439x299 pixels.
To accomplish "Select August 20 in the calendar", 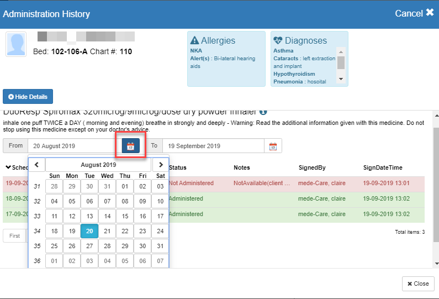I will click(89, 231).
